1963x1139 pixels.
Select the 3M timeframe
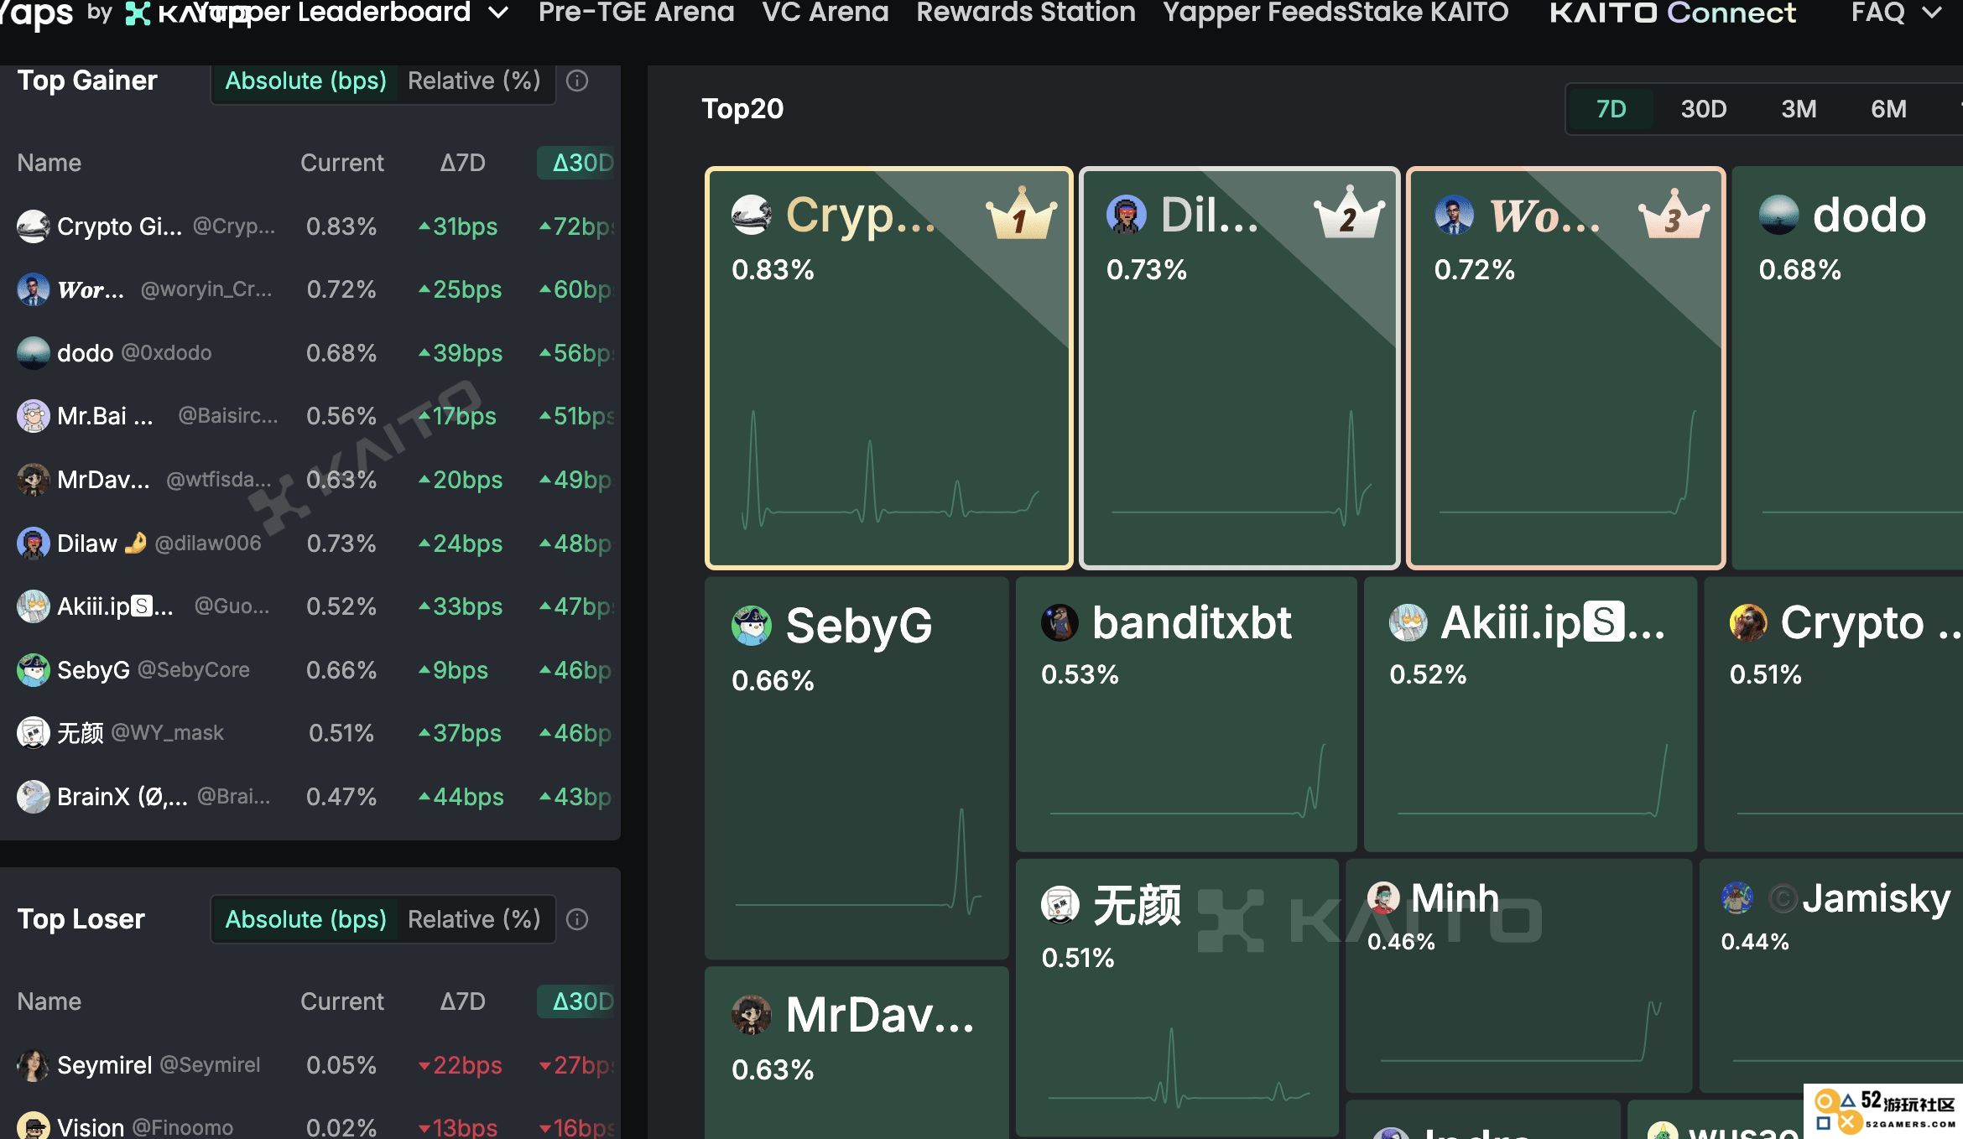click(x=1799, y=109)
